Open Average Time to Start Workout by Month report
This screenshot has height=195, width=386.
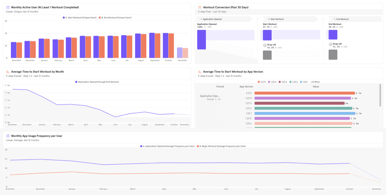pyautogui.click(x=37, y=72)
